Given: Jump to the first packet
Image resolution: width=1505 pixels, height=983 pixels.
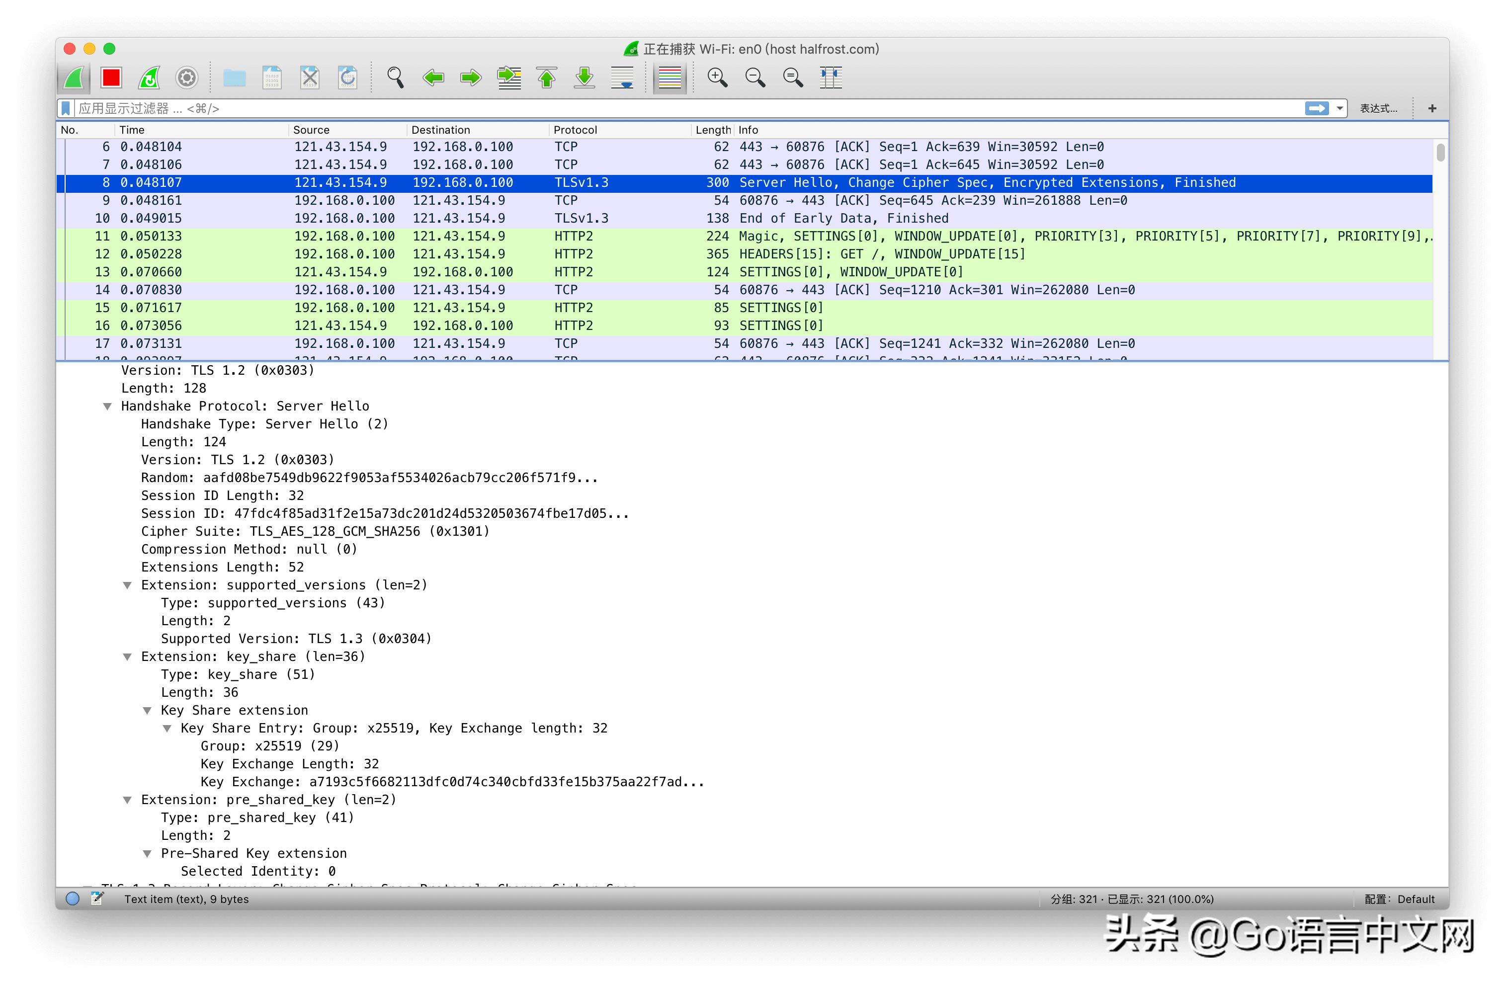Looking at the screenshot, I should pyautogui.click(x=547, y=78).
